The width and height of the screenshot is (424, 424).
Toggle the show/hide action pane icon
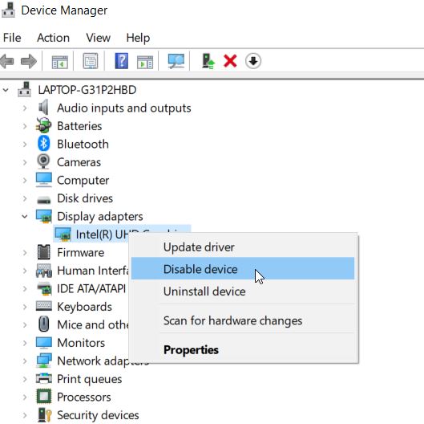[145, 62]
